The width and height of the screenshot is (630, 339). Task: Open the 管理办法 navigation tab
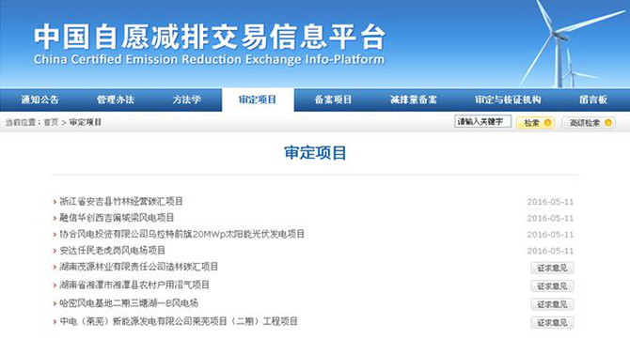pos(116,100)
